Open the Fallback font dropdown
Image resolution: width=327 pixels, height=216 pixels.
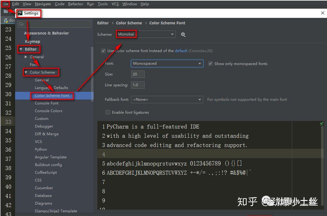pos(167,100)
